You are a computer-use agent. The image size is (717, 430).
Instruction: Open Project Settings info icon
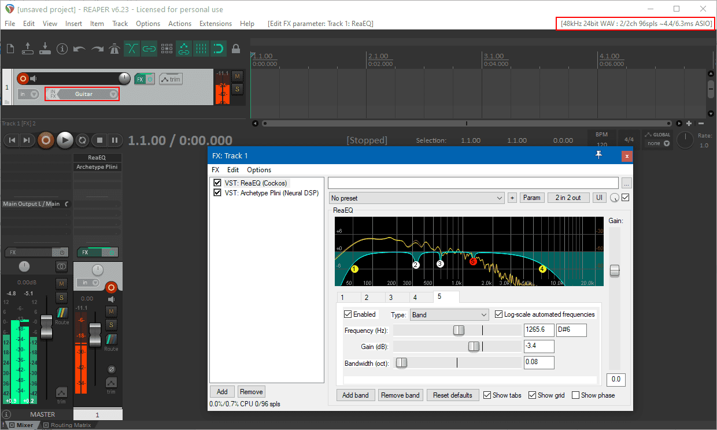tap(62, 49)
